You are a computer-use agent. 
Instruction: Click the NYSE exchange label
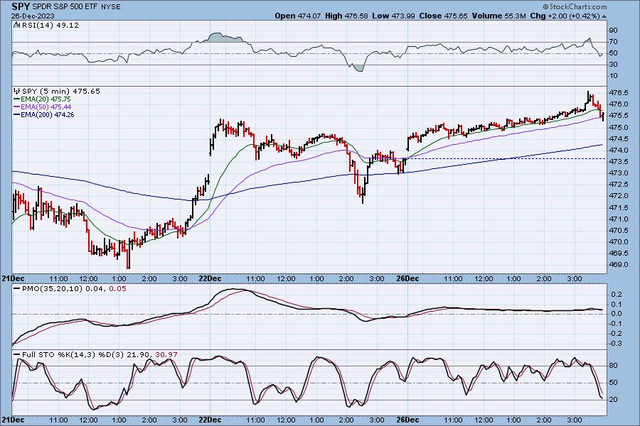coord(110,7)
